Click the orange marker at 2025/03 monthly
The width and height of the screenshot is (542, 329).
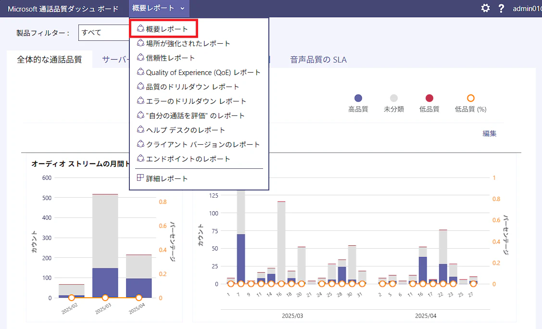(105, 298)
